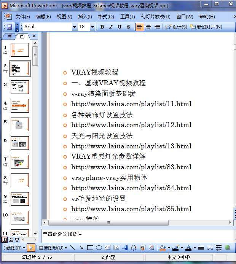
Task: Select slide 3 thumbnail
Action: coord(20,87)
